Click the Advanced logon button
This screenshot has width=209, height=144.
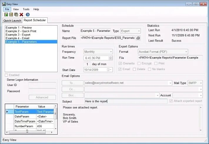(42, 97)
